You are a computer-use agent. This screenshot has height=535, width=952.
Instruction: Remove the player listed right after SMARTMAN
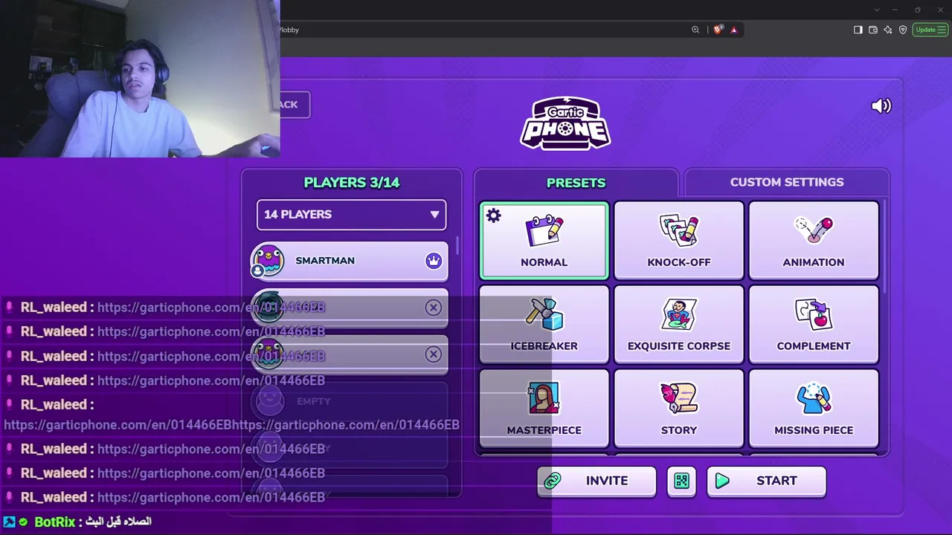coord(434,308)
